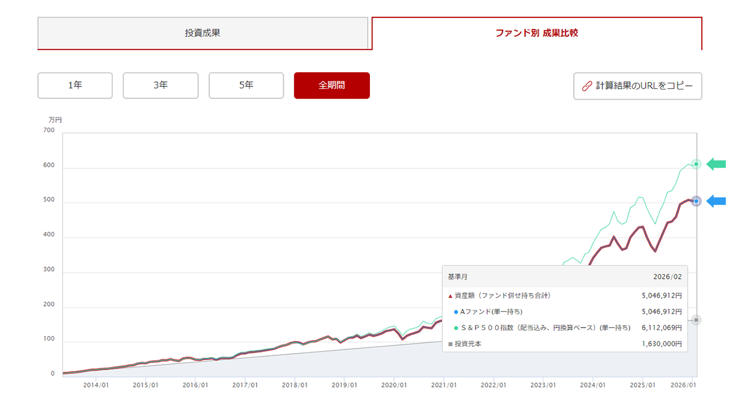Image resolution: width=740 pixels, height=406 pixels.
Task: Click the 2020/01 label on the time axis
Action: [x=394, y=386]
